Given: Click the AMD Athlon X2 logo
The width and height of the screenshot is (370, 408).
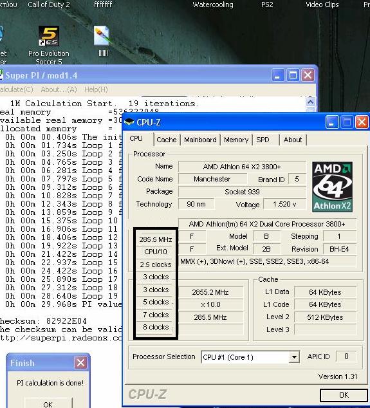Looking at the screenshot, I should coord(332,187).
